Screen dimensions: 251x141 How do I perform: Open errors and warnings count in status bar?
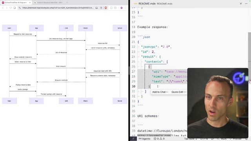click(x=159, y=139)
